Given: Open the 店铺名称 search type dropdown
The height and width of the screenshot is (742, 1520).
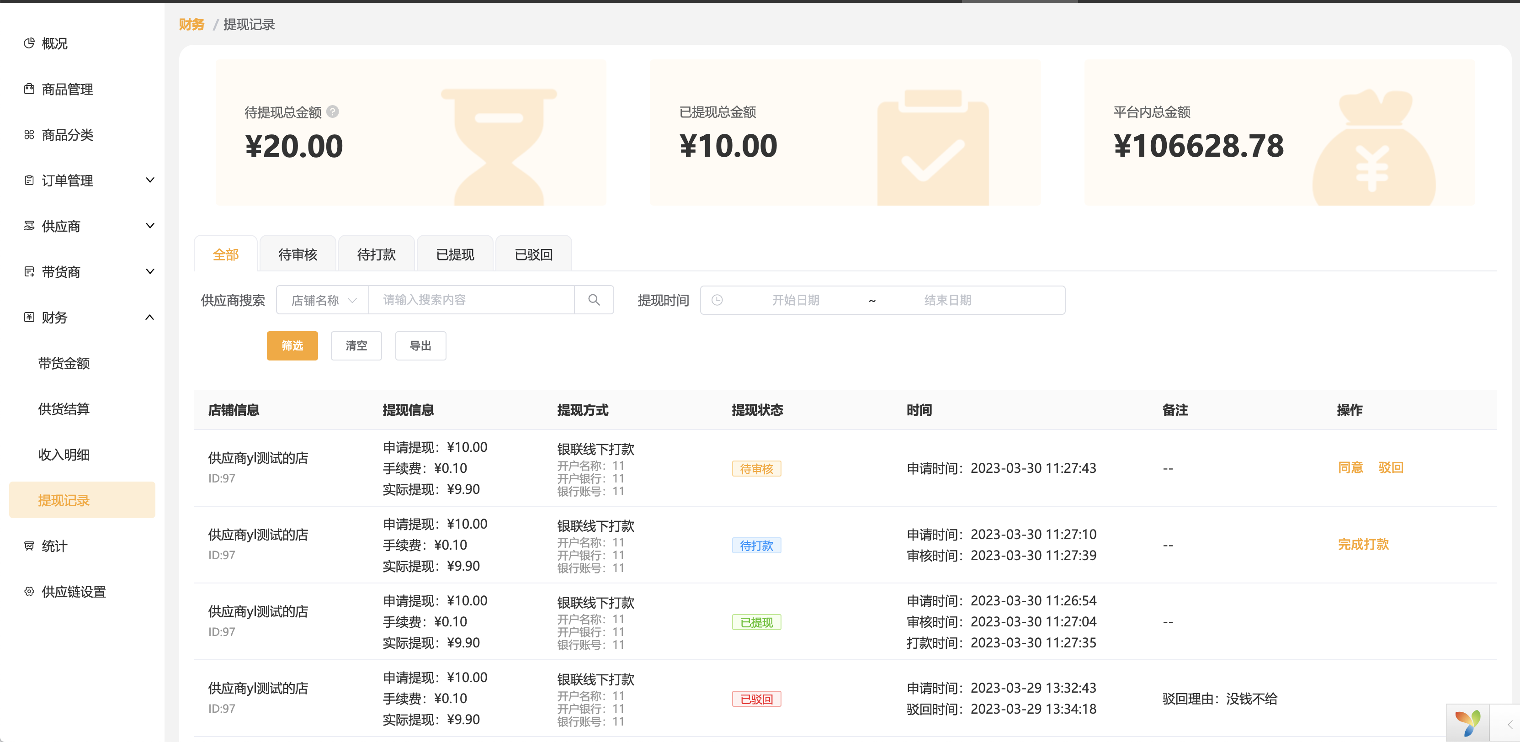Looking at the screenshot, I should coord(323,300).
